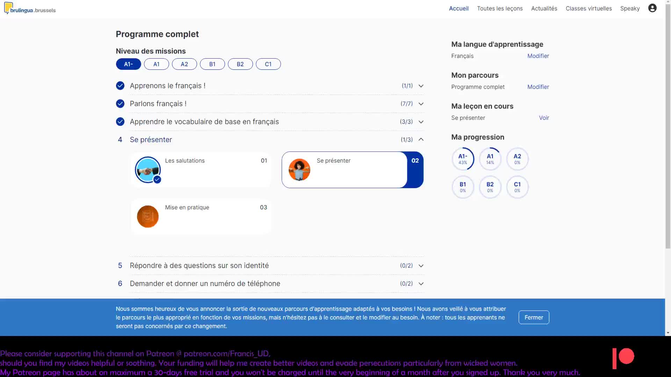The height and width of the screenshot is (377, 671).
Task: Select the C1 level filter
Action: [x=268, y=64]
